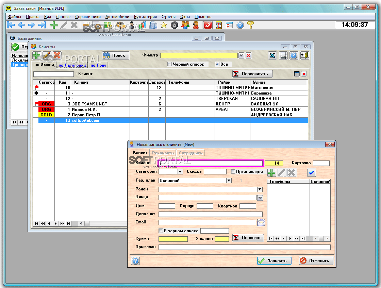Open help question mark in main toolbar
Screen dimensions: 381x288
[x=240, y=25]
